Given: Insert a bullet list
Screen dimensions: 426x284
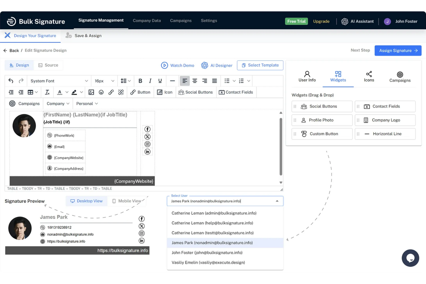Looking at the screenshot, I should 227,81.
